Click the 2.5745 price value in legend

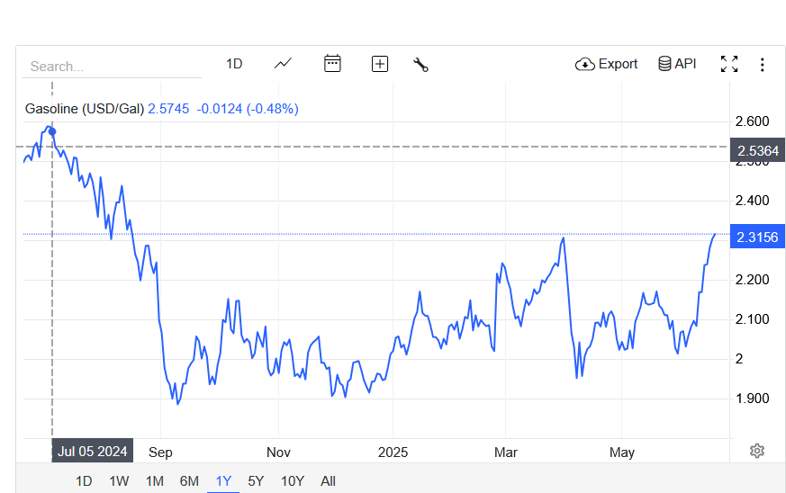click(x=168, y=109)
